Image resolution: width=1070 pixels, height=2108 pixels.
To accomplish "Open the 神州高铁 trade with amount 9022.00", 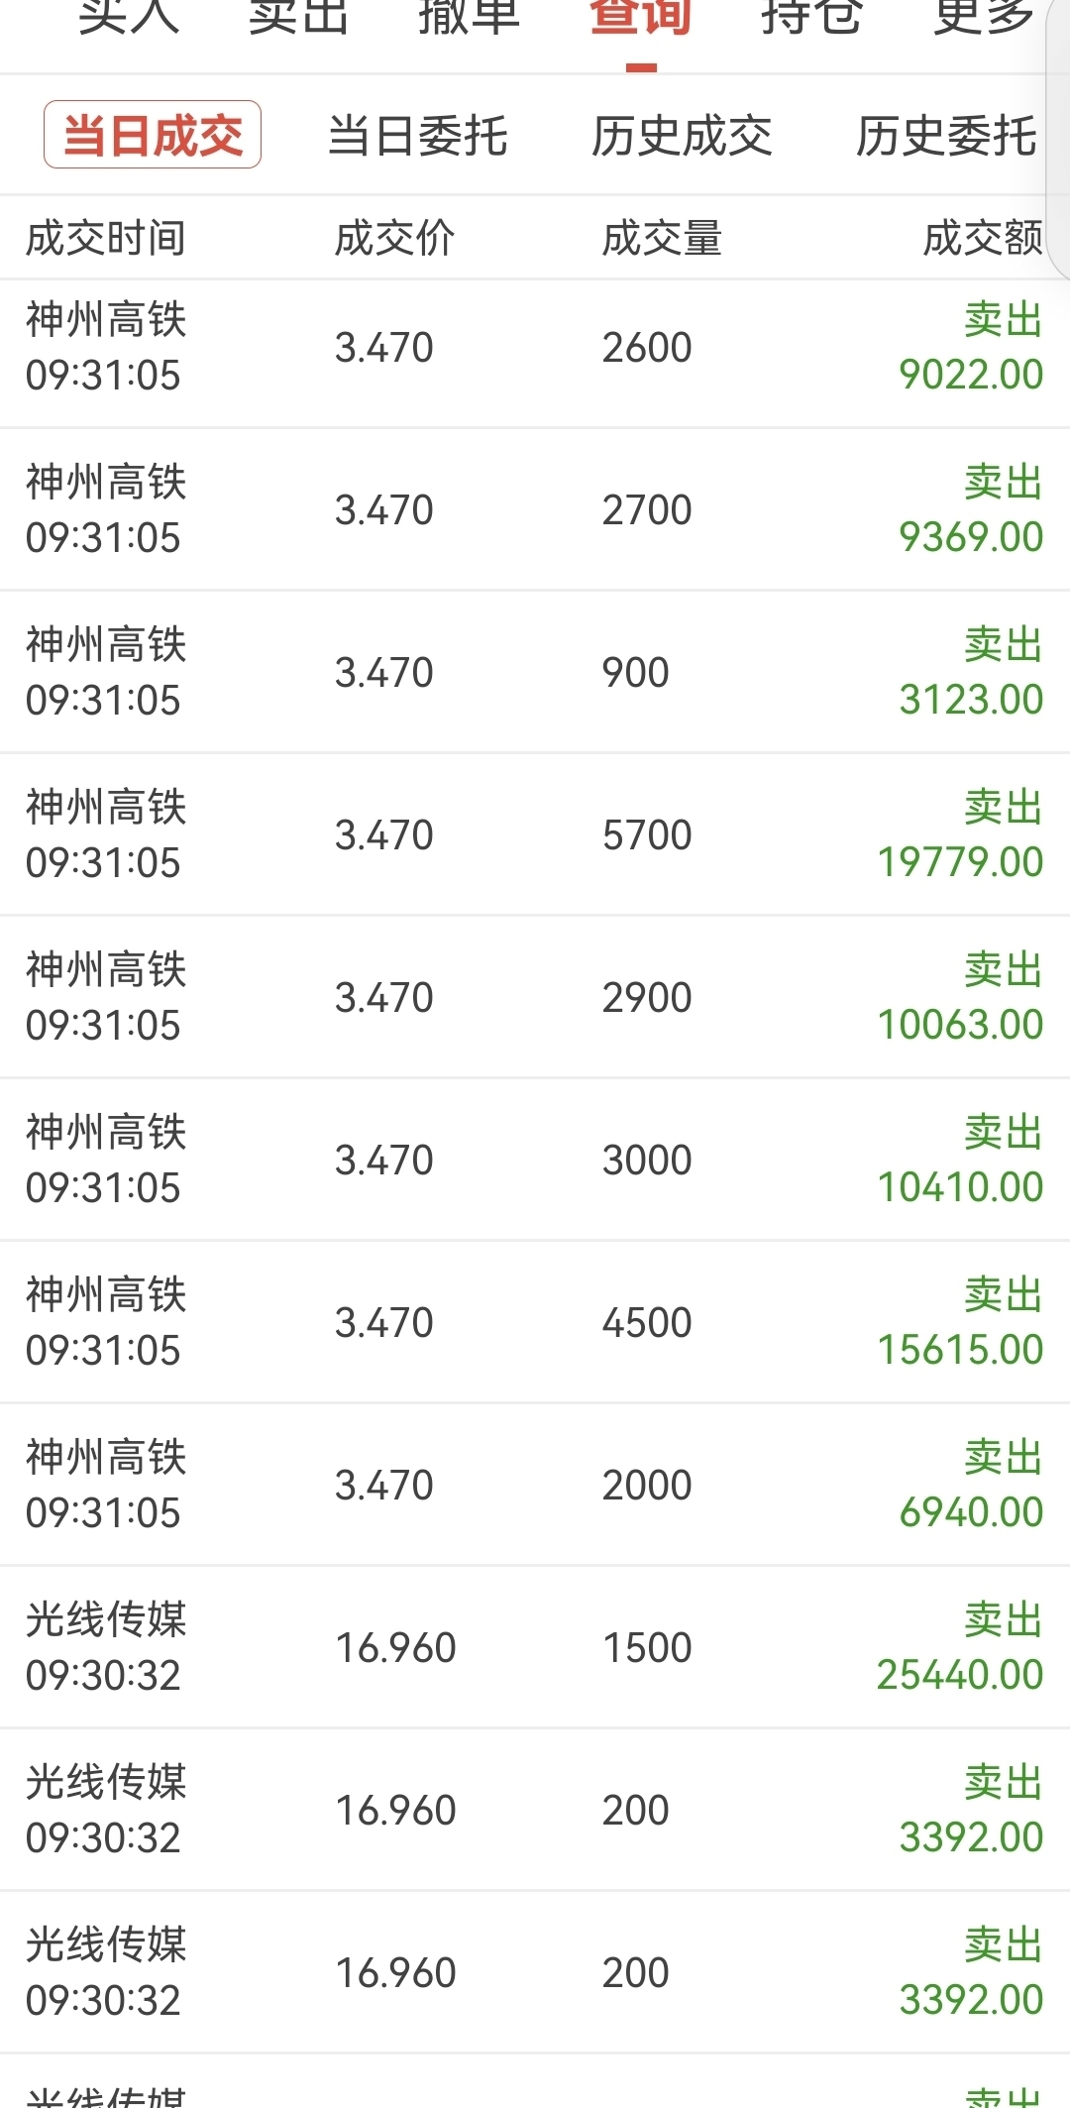I will coord(535,348).
